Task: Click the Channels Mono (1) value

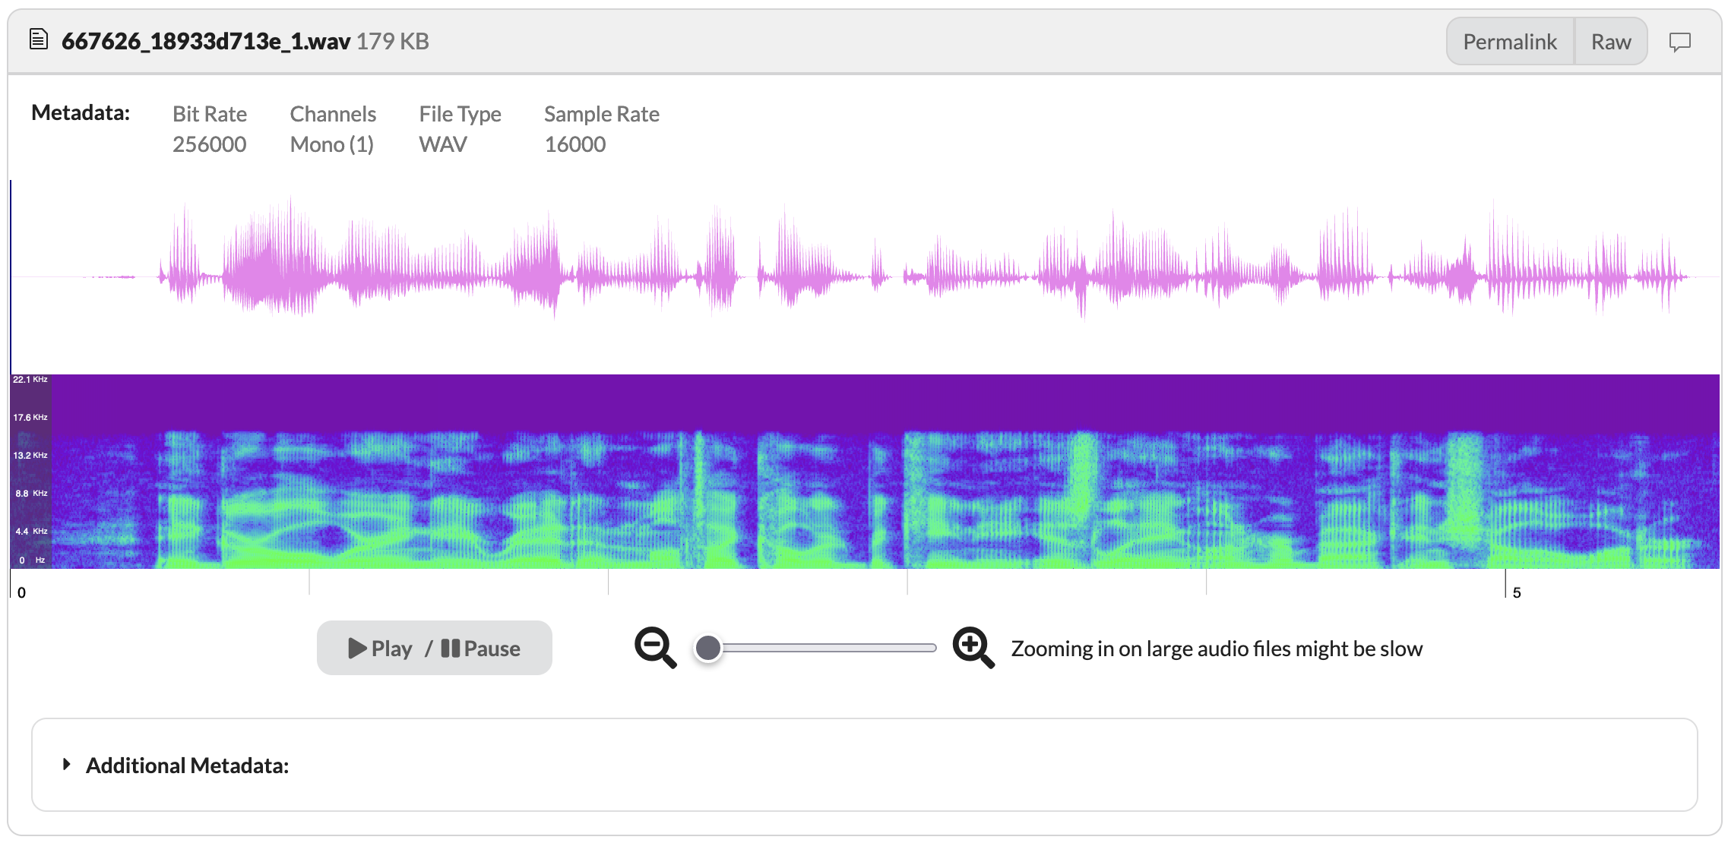Action: click(332, 144)
